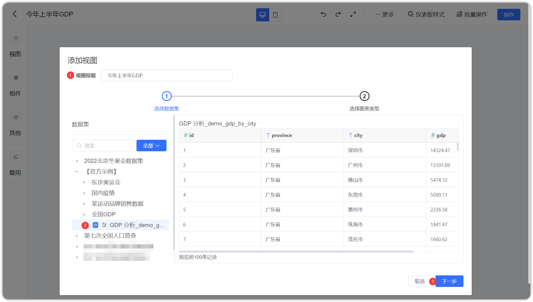Screen dimensions: 533x302
Task: Expand the 2022北京冬奥会数据集 node
Action: [x=77, y=161]
